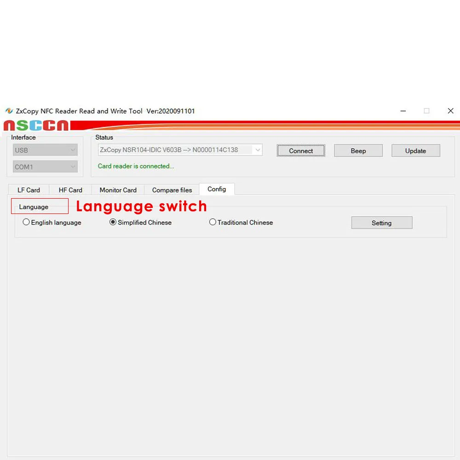The height and width of the screenshot is (460, 460).
Task: Open the Compare files tab
Action: click(172, 190)
